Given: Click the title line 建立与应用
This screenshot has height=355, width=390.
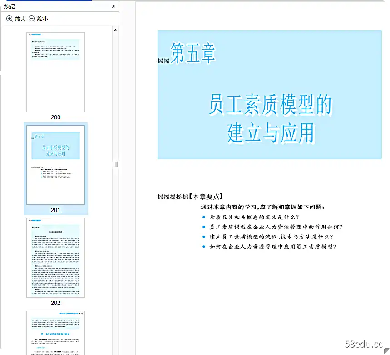Looking at the screenshot, I should [x=271, y=133].
